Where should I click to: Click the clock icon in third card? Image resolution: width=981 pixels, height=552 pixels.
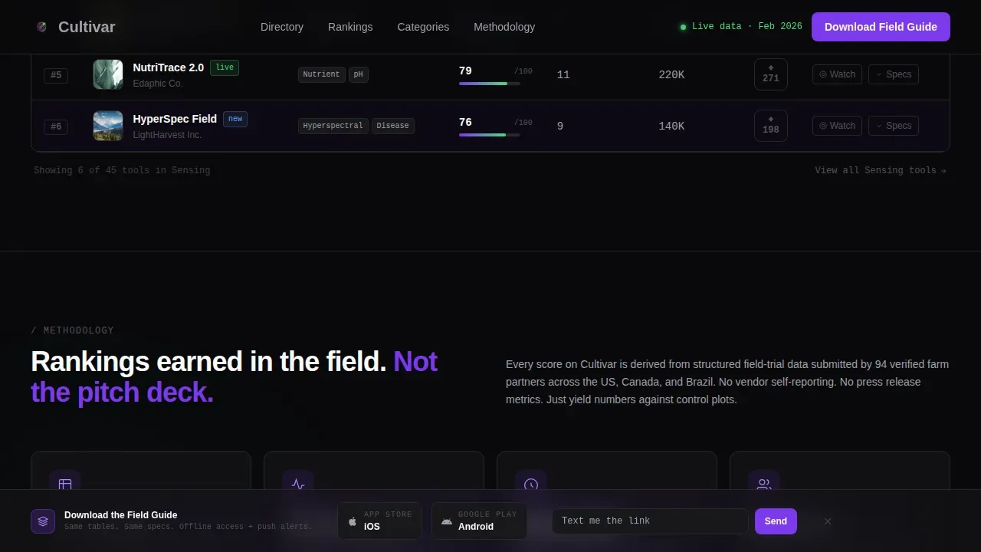pyautogui.click(x=531, y=485)
